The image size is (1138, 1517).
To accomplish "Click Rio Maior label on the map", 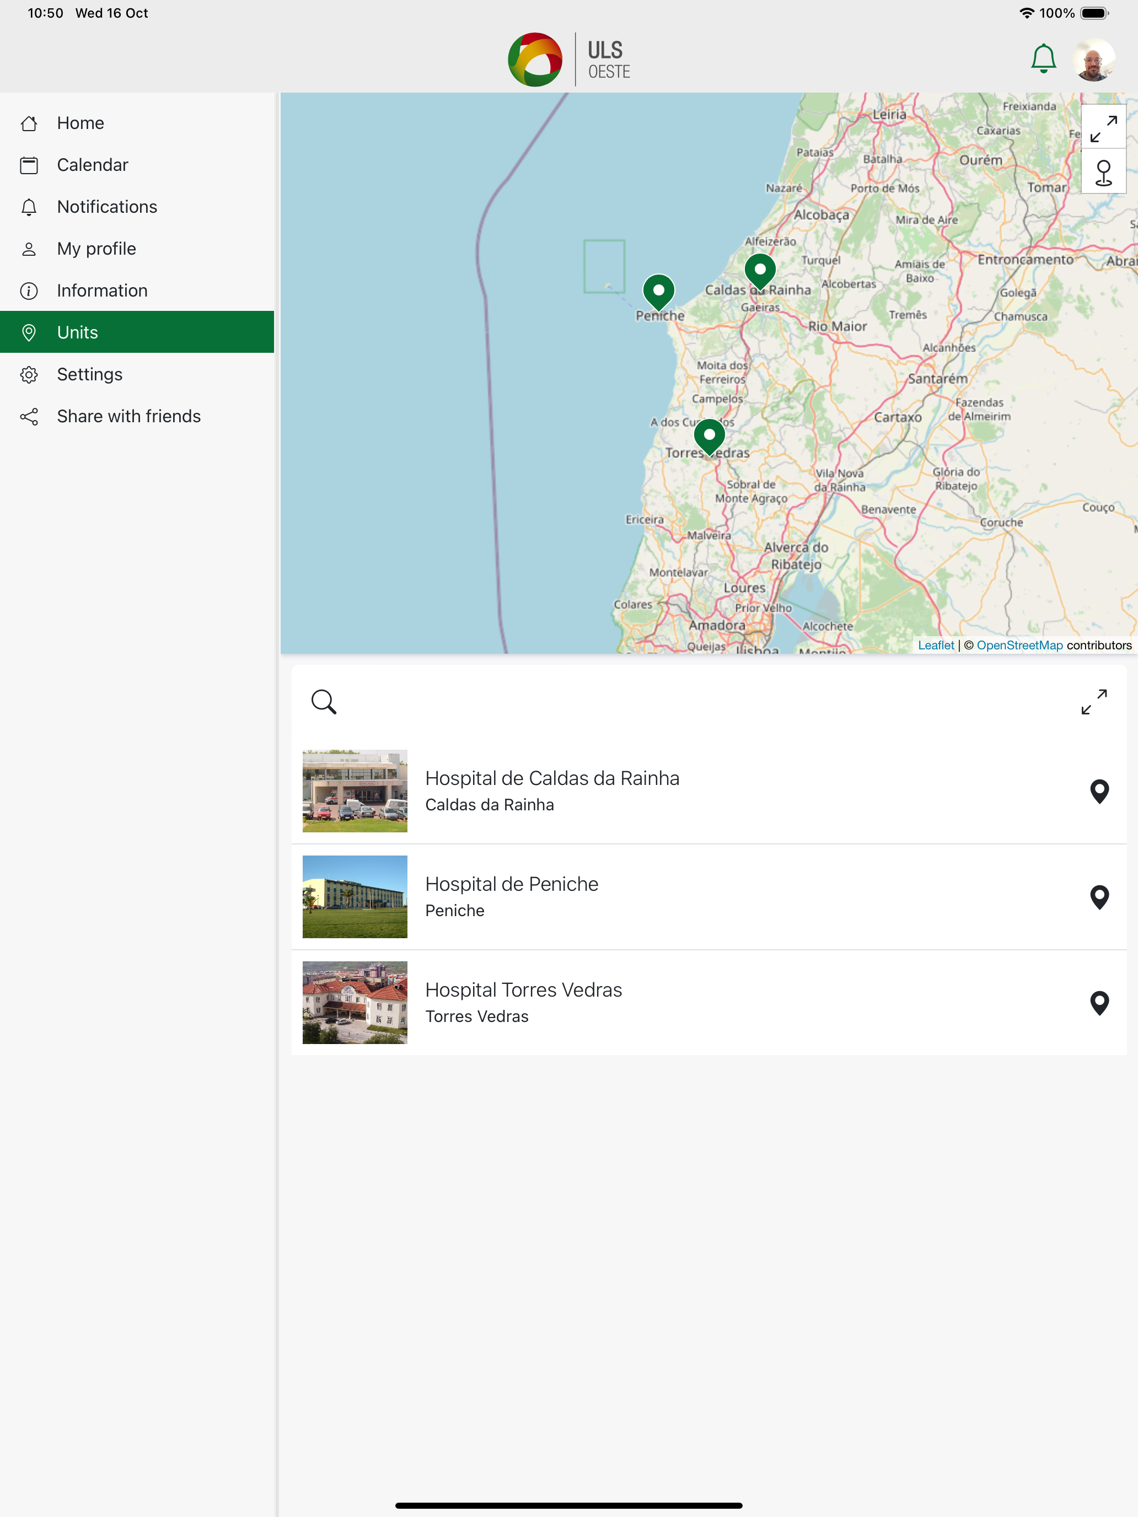I will pyautogui.click(x=837, y=326).
